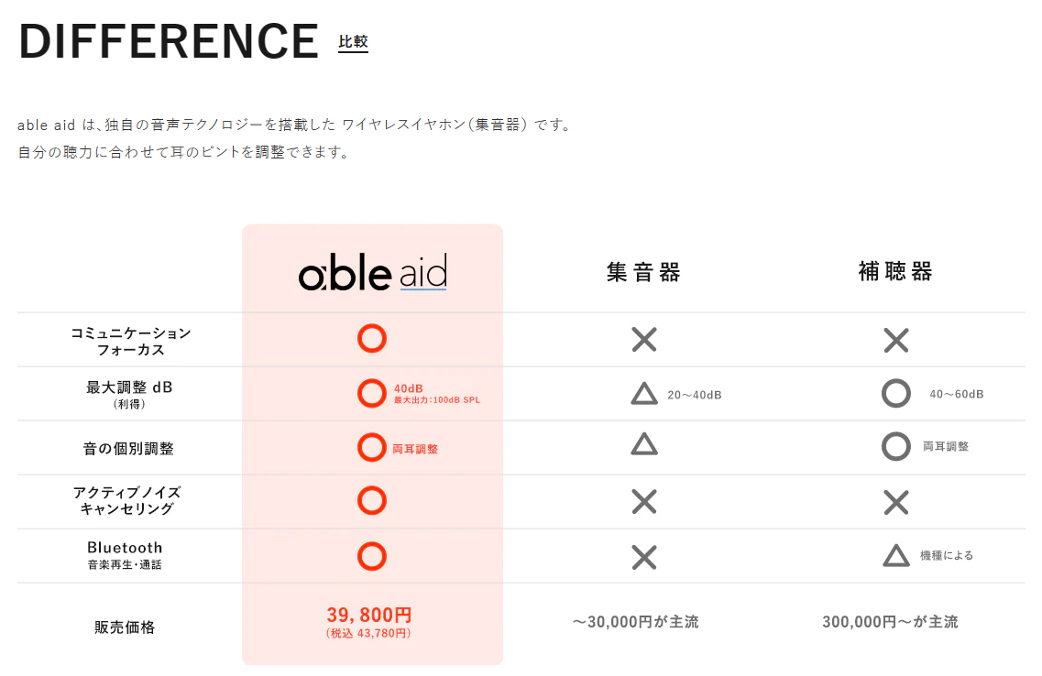This screenshot has height=676, width=1042.
Task: Click the 39,800円 price text
Action: pos(369,616)
